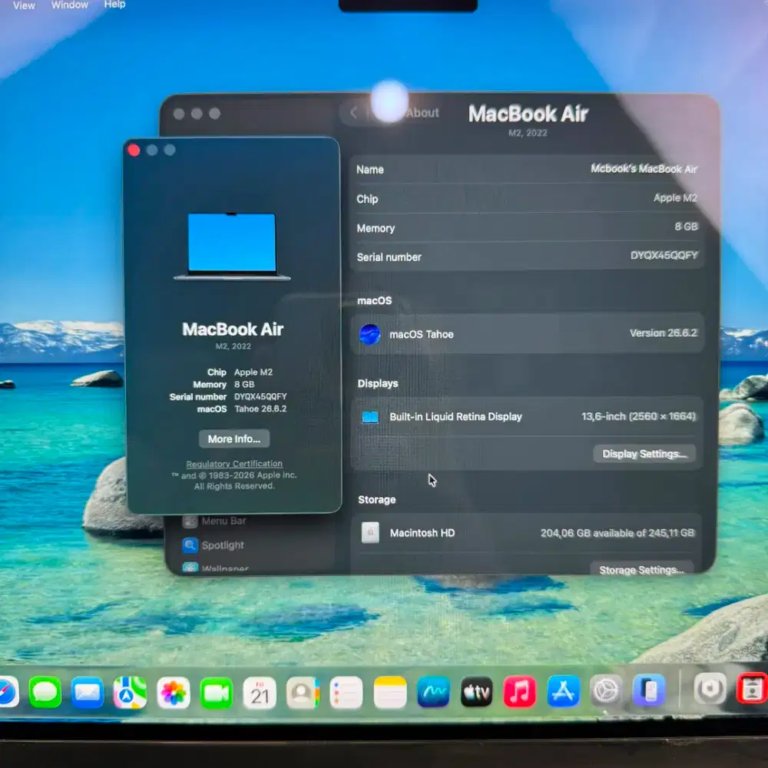This screenshot has height=768, width=768.
Task: Launch Reminders from the Dock
Action: tap(346, 693)
